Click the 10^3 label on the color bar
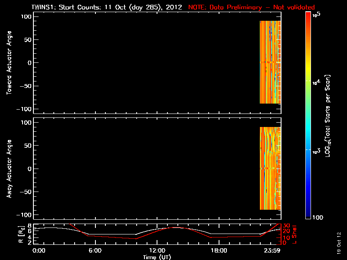 317,151
